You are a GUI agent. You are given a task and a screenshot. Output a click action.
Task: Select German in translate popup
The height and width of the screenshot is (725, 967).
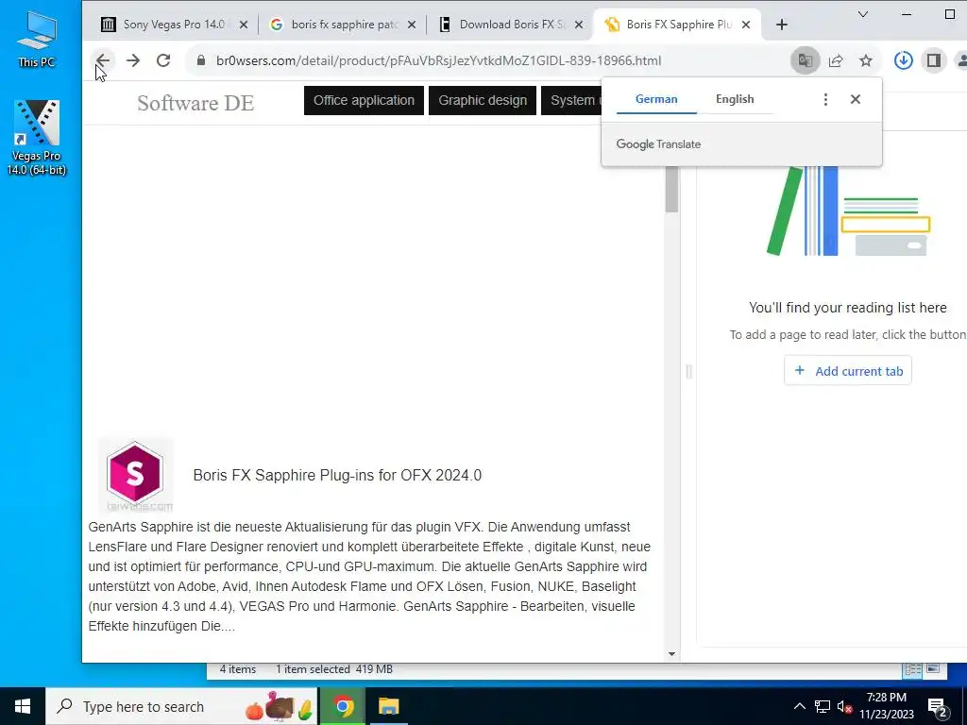(656, 99)
